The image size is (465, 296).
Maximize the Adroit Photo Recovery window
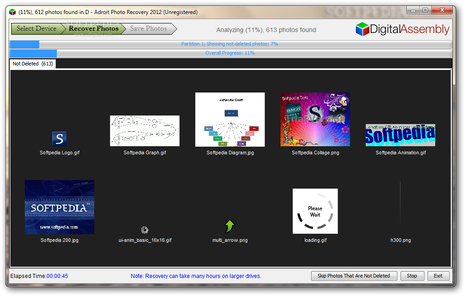tap(425, 10)
